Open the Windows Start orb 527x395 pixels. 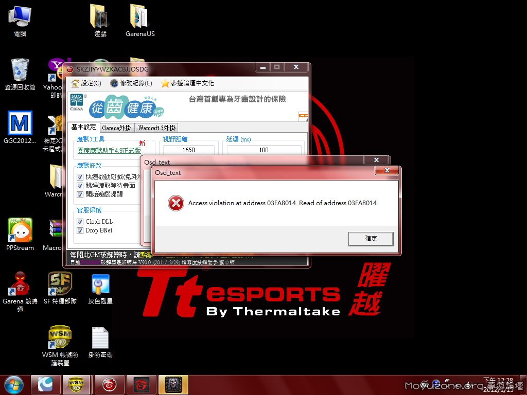click(x=14, y=385)
